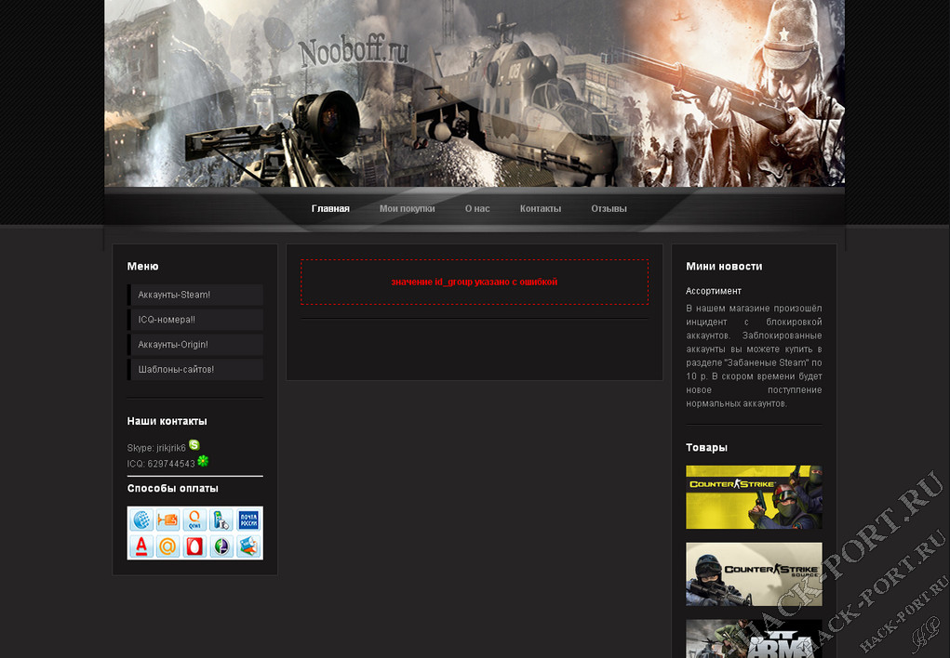Click the ICQ: 629744543 contact text
Screen dimensions: 950x658
click(161, 464)
